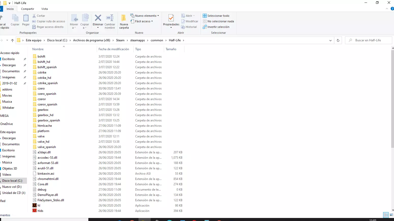Viewport: 394px width, 221px height.
Task: Select Disco local (C:) in the sidebar
Action: (12, 181)
